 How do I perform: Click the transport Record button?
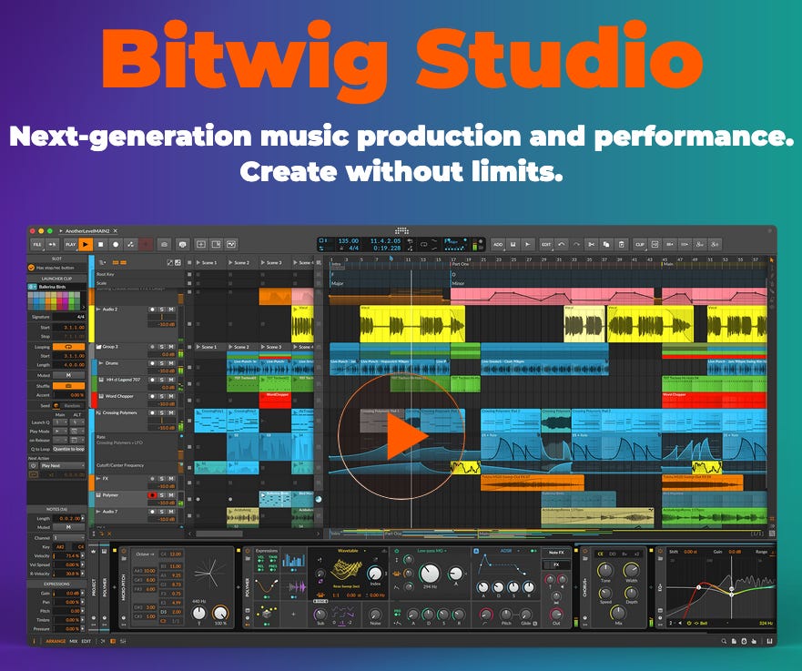116,245
